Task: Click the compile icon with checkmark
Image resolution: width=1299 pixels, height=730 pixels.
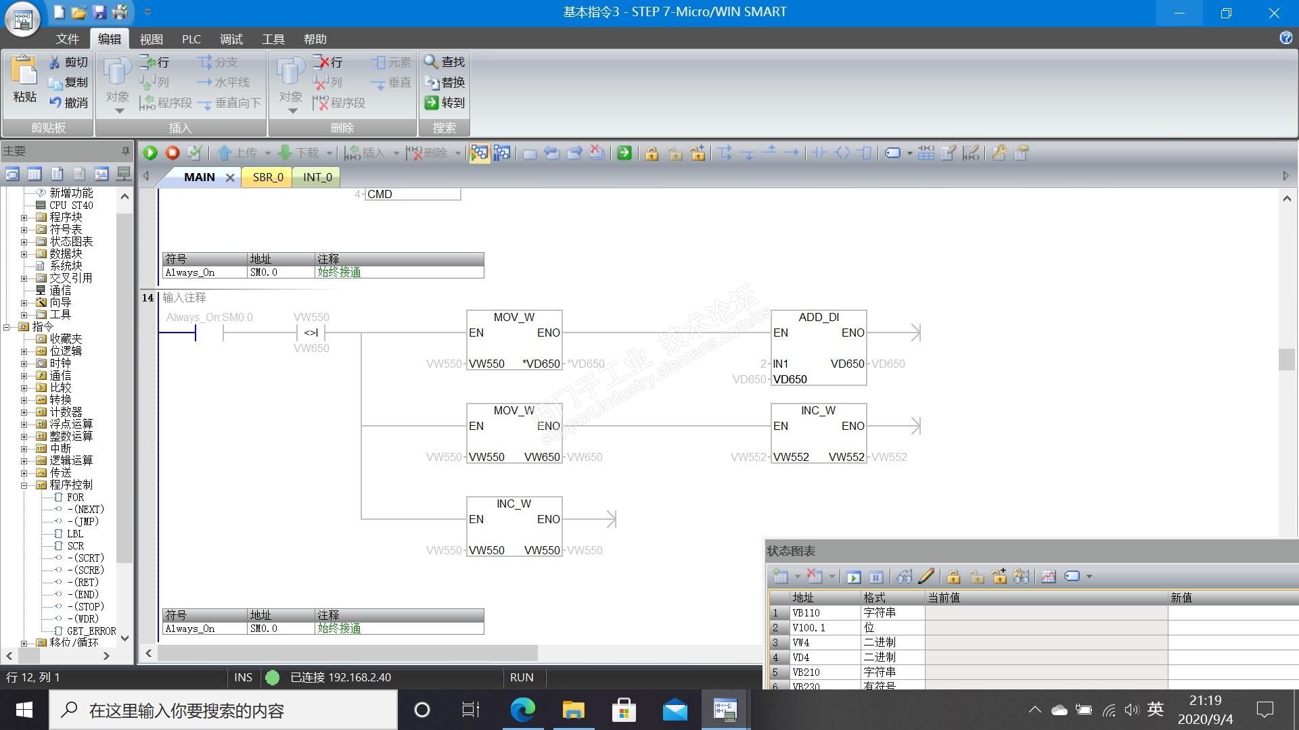Action: [x=195, y=153]
